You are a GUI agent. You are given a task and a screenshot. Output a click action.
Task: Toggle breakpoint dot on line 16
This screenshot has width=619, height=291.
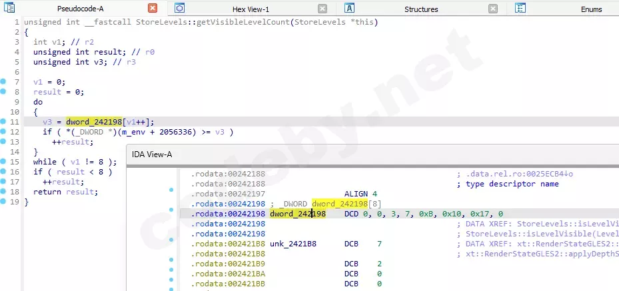(x=3, y=172)
